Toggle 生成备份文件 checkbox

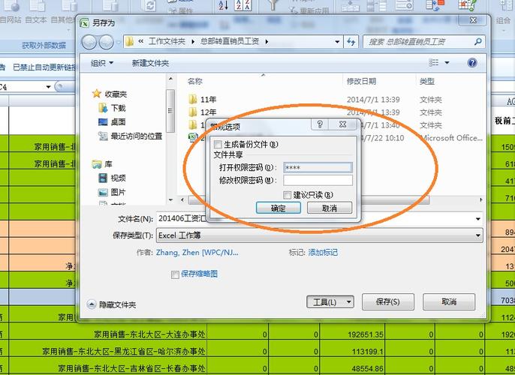[218, 144]
